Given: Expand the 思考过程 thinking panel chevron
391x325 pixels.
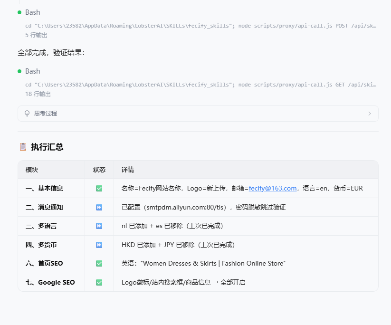Looking at the screenshot, I should click(370, 114).
